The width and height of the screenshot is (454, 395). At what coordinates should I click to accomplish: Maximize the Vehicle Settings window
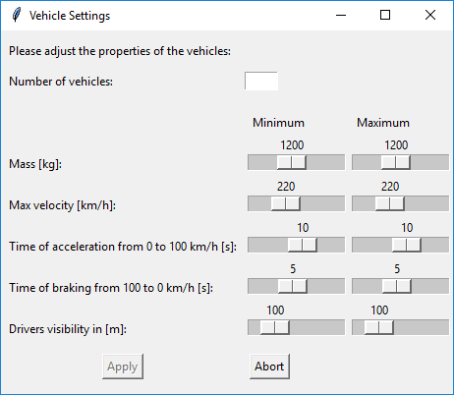click(385, 15)
